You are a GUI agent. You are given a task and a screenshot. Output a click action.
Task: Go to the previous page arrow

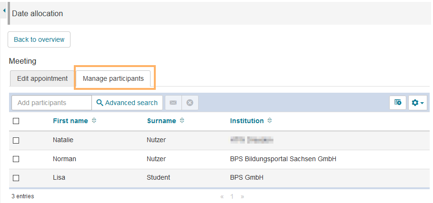click(222, 196)
